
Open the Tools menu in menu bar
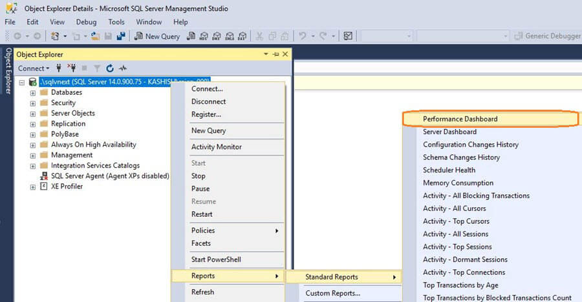116,21
